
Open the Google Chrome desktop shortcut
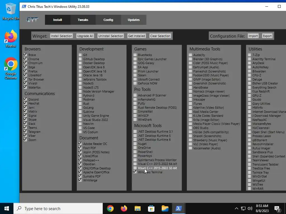11,68
